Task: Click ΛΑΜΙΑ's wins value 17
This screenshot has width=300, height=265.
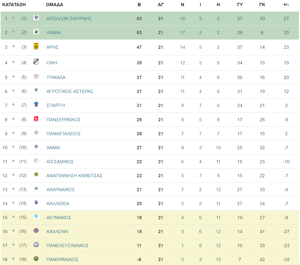Action: 183,33
